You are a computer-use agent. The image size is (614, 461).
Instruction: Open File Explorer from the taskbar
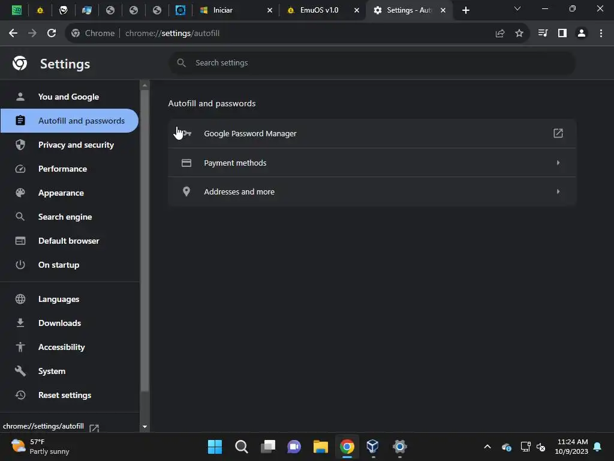tap(320, 447)
